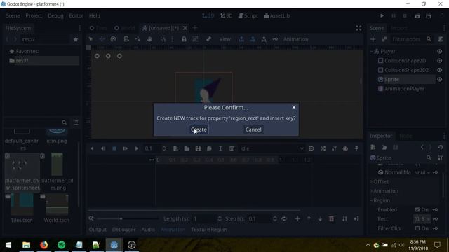Lock the selected object
This screenshot has width=449, height=252.
pyautogui.click(x=184, y=39)
